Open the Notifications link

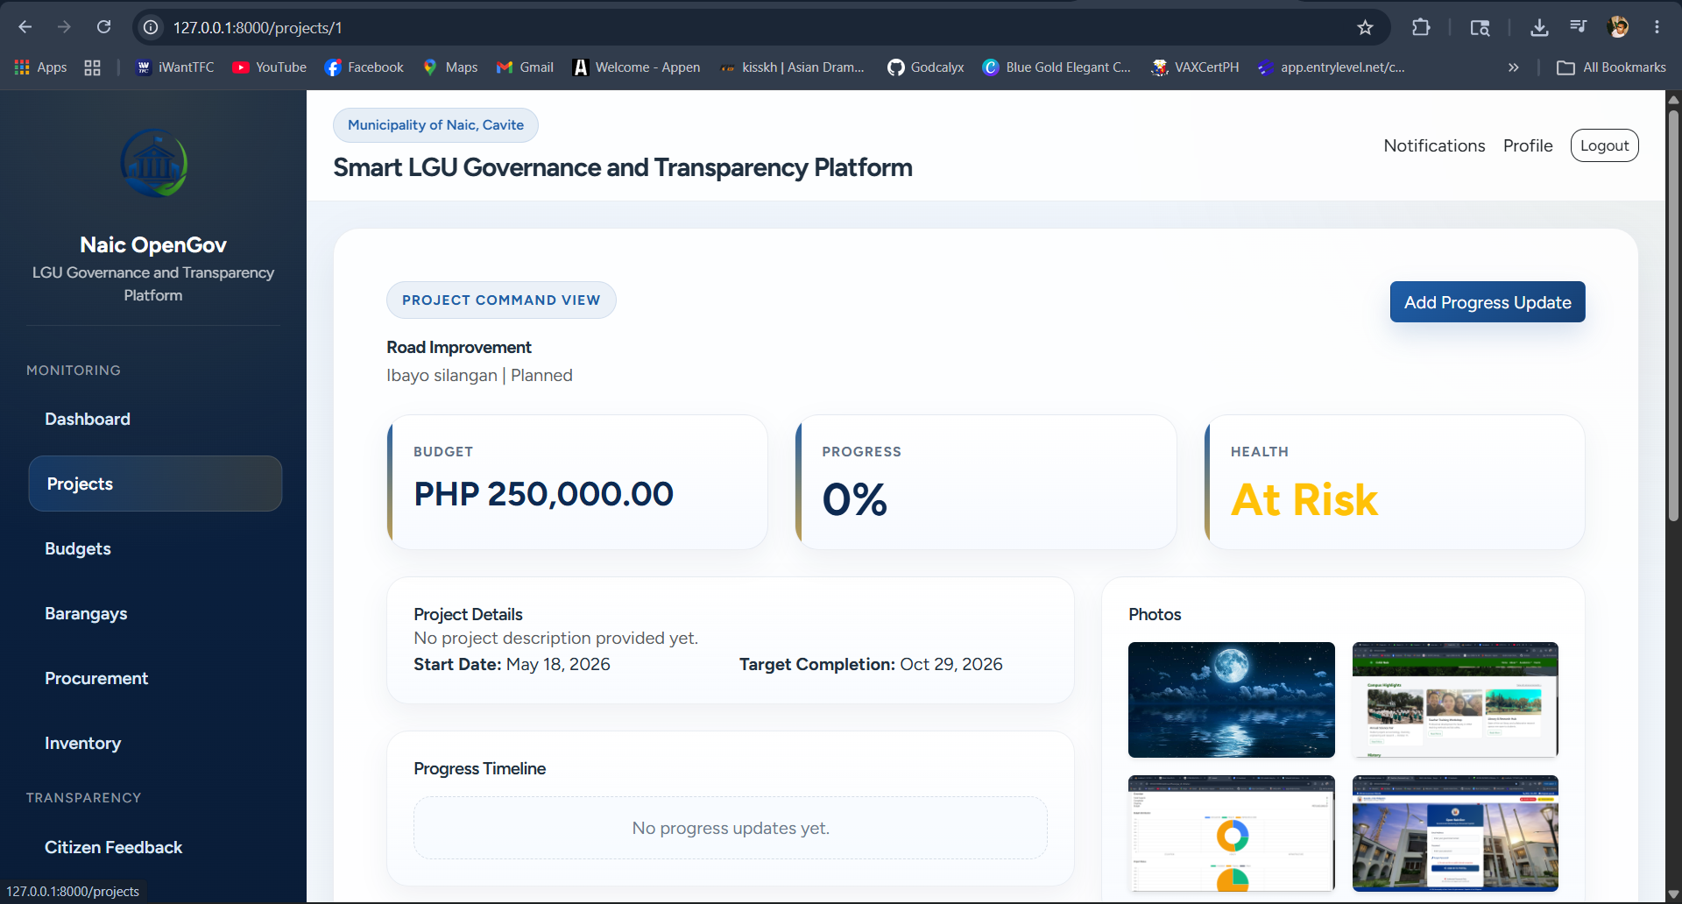[x=1434, y=145]
